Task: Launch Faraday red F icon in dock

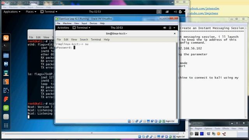Action: click(6, 99)
